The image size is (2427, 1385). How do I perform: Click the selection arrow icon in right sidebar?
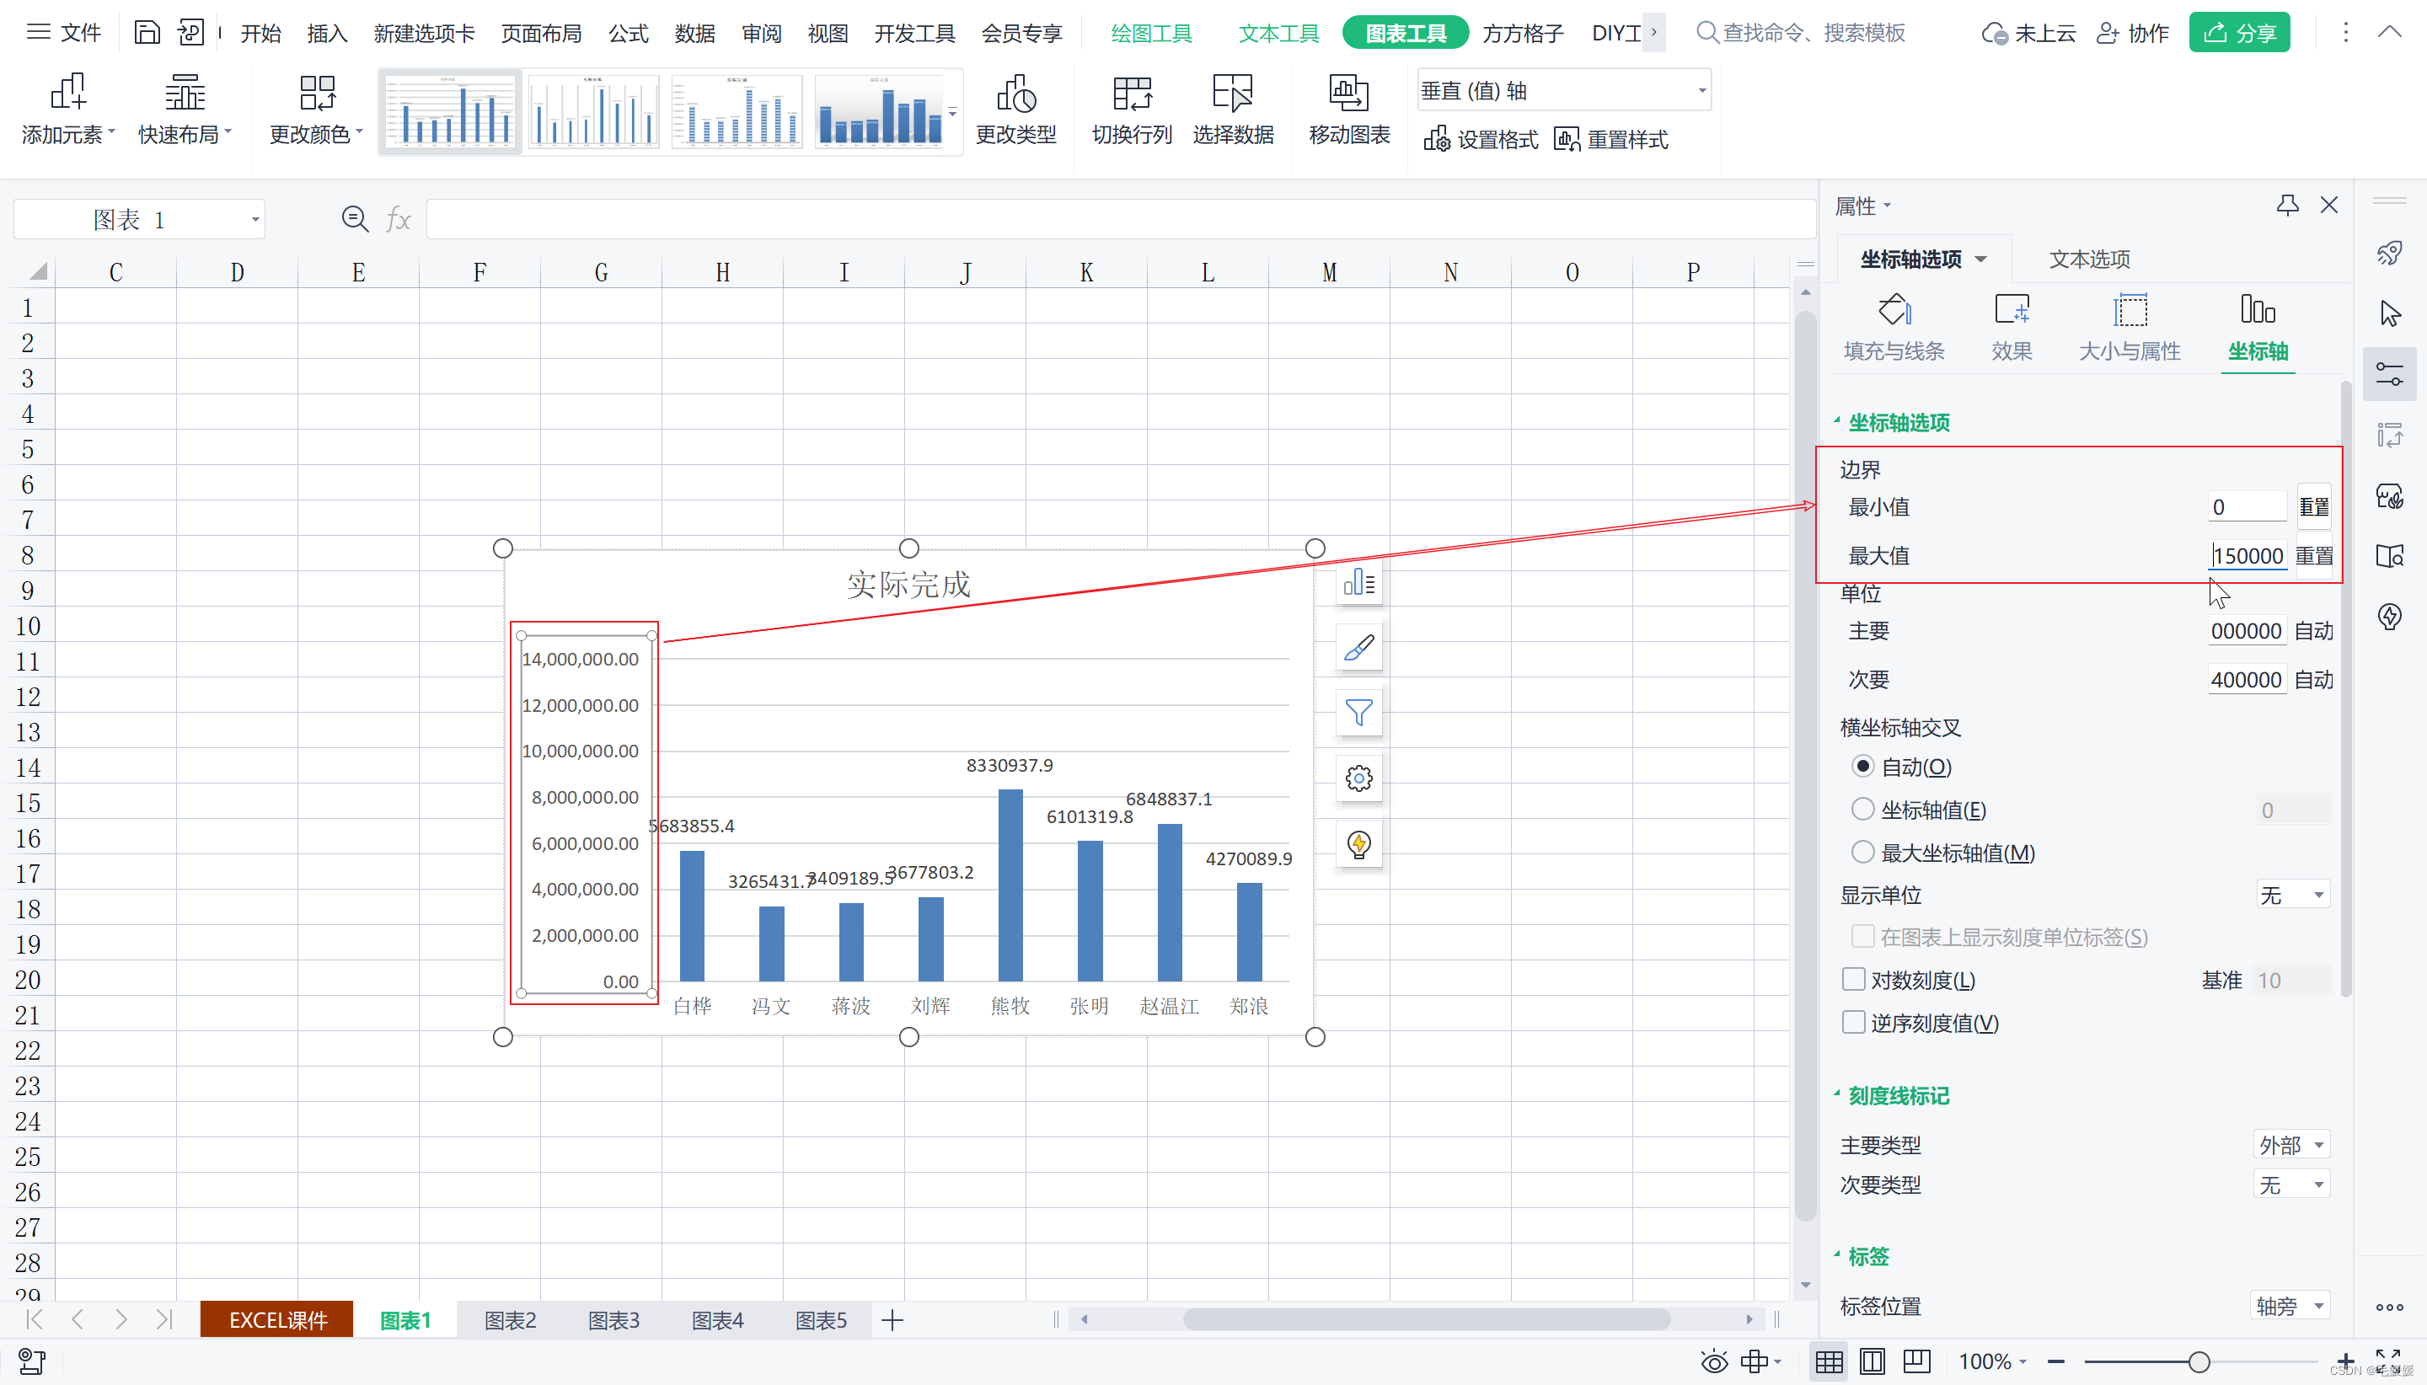pyautogui.click(x=2389, y=313)
